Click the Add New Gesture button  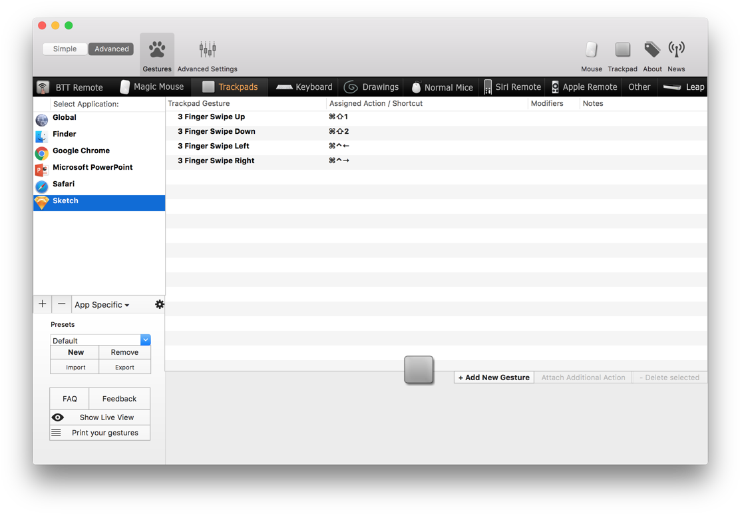[x=494, y=378]
